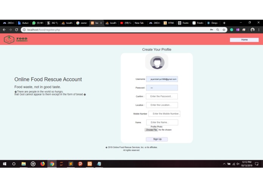Screen dimensions: 263x187
Task: Click the Sign Up button
Action: tap(157, 139)
